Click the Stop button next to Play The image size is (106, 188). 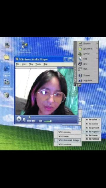pyautogui.click(x=24, y=120)
